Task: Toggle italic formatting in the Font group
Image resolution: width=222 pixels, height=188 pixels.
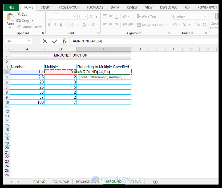Action: coord(55,24)
